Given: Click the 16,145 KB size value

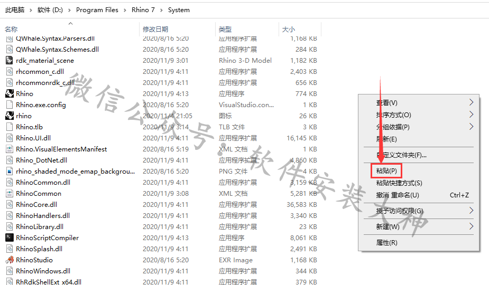Looking at the screenshot, I should coord(301,138).
